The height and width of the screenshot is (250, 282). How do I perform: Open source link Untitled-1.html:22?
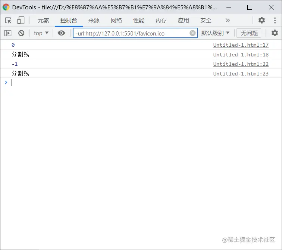[x=241, y=64]
